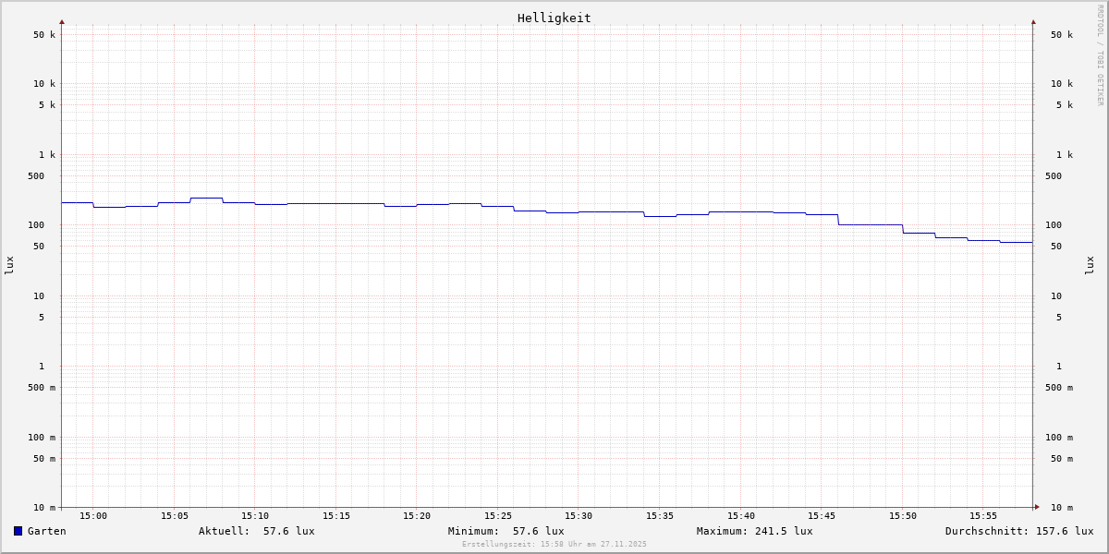Click the Erstellungszeit timestamp footer text
The width and height of the screenshot is (1109, 554).
554,544
